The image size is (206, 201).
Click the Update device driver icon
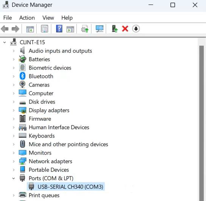[85, 29]
